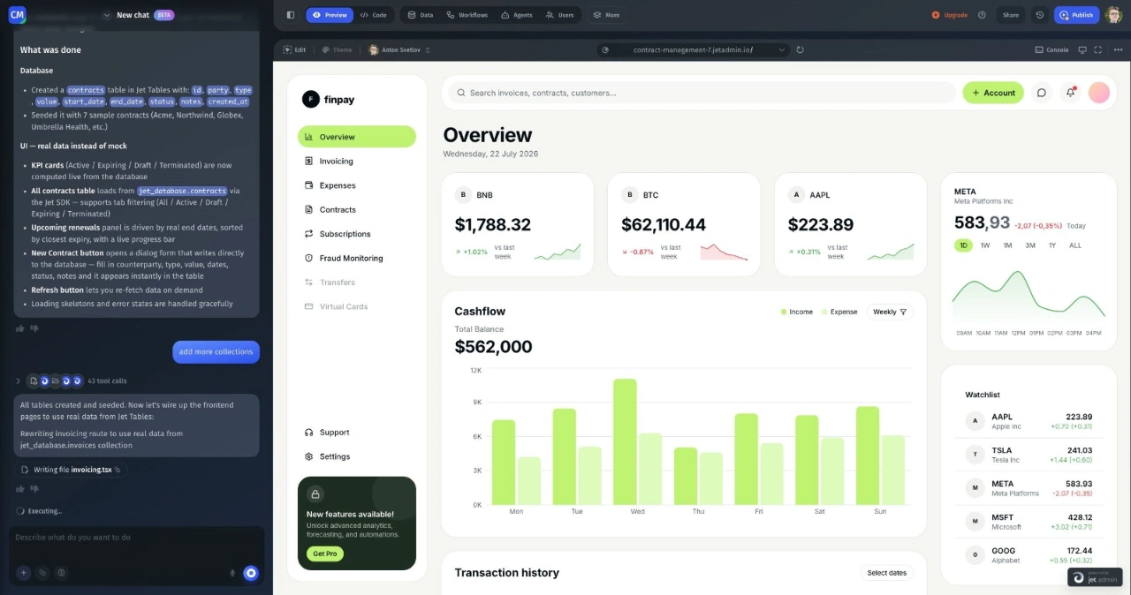Click the Upgrade link
Viewport: 1131px width, 595px height.
pos(950,15)
